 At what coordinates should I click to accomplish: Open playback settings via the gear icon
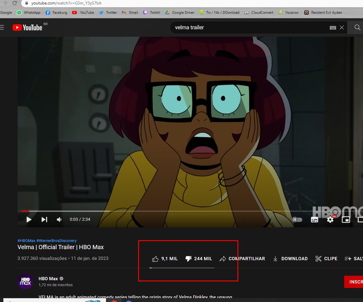click(330, 219)
